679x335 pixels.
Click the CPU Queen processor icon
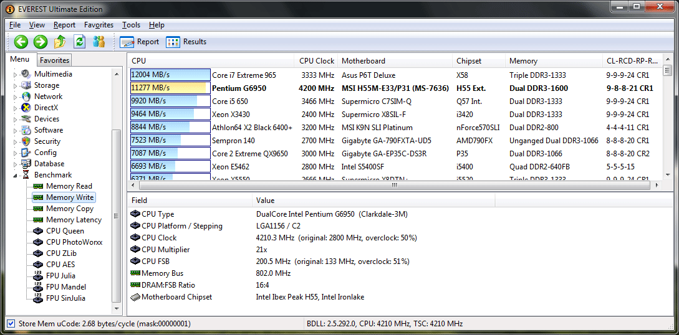(x=38, y=231)
